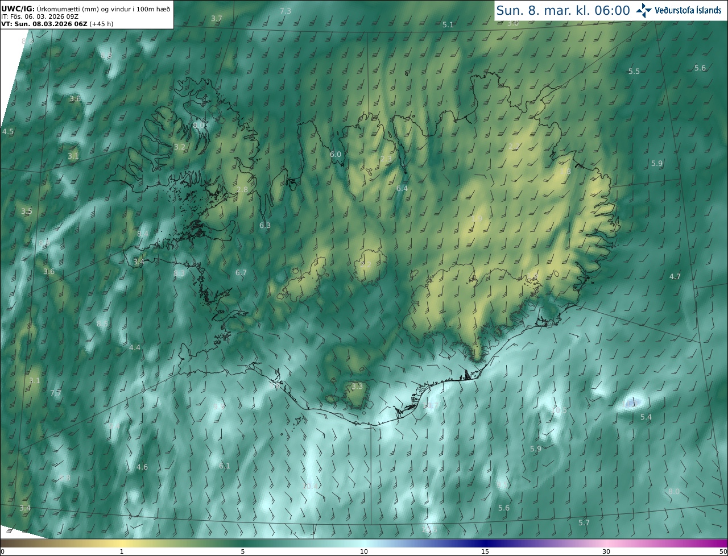
Task: Click the color bar tick labelled 15
Action: (x=485, y=551)
